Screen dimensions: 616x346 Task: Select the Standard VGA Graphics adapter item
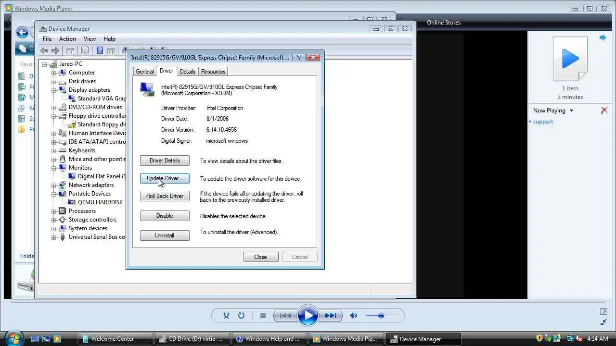(101, 99)
